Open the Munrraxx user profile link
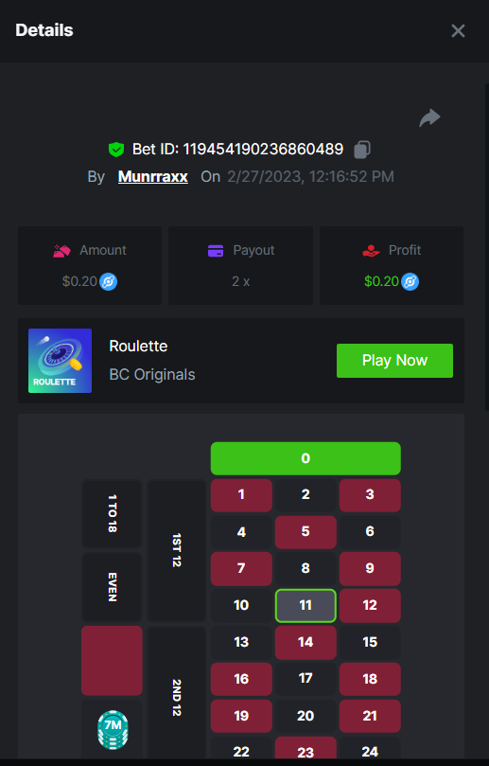489x766 pixels. coord(152,176)
